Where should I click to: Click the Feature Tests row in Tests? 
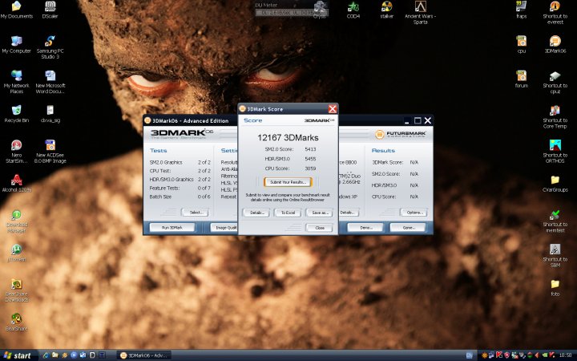coord(180,188)
